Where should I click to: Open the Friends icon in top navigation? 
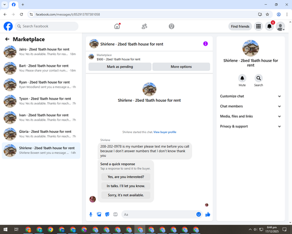click(x=144, y=26)
